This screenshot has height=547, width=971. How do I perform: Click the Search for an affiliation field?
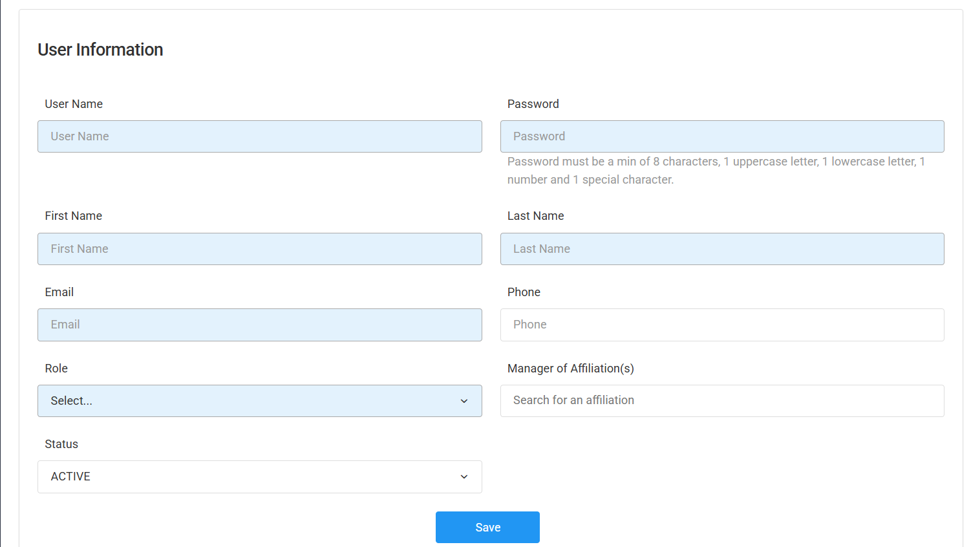722,401
